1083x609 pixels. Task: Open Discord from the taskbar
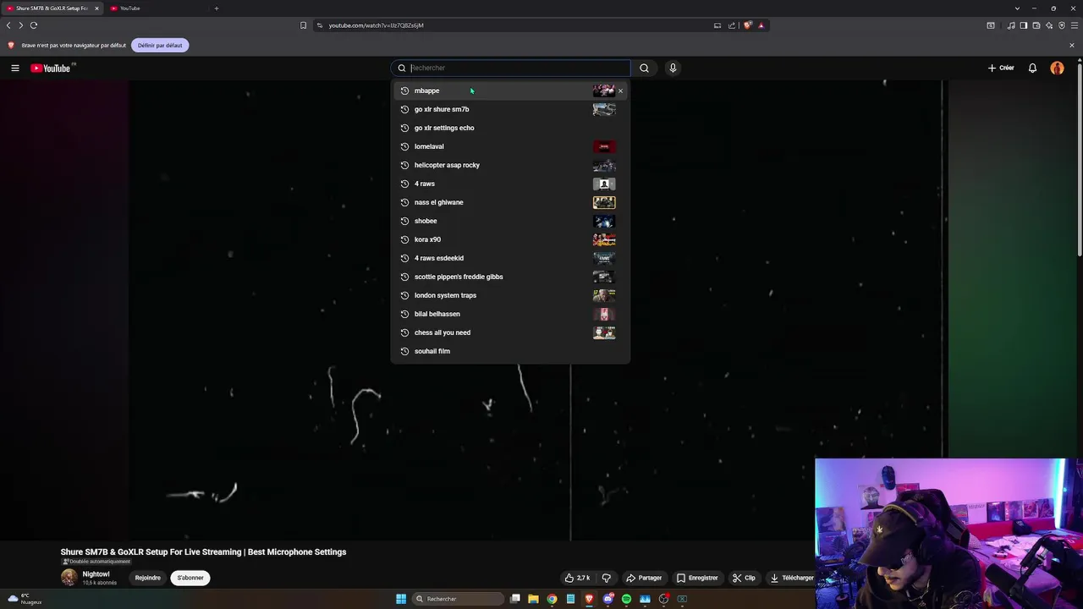(607, 599)
